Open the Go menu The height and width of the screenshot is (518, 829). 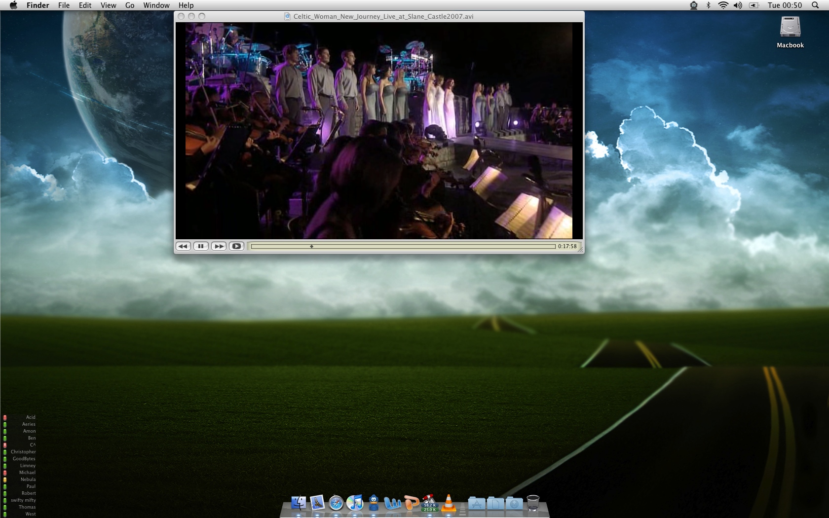point(130,5)
